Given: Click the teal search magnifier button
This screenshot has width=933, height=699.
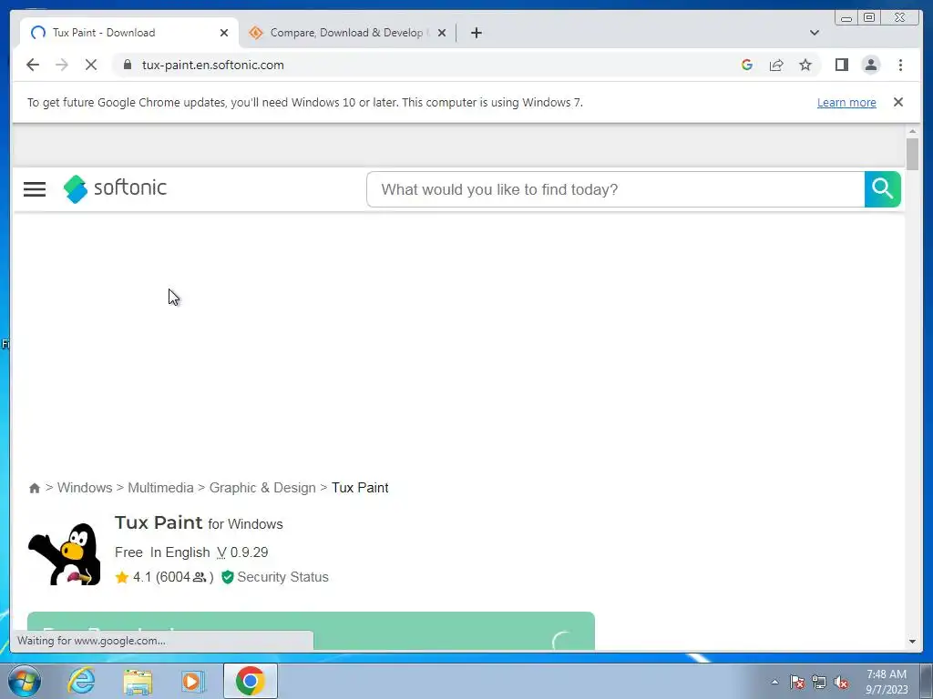Looking at the screenshot, I should point(882,189).
